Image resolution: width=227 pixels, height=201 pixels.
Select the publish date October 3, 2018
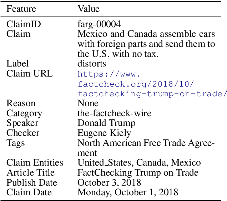click(x=109, y=182)
